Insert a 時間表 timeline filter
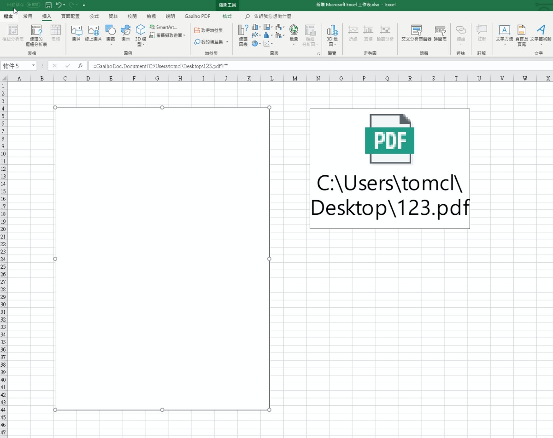This screenshot has width=553, height=438. pos(440,33)
